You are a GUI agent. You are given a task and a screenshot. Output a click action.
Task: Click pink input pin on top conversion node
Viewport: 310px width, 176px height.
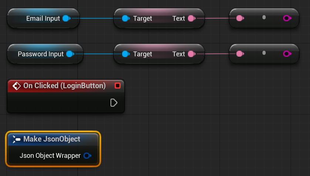[240, 18]
